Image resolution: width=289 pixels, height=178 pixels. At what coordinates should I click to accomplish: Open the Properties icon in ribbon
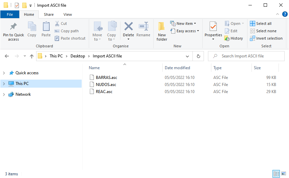click(213, 27)
